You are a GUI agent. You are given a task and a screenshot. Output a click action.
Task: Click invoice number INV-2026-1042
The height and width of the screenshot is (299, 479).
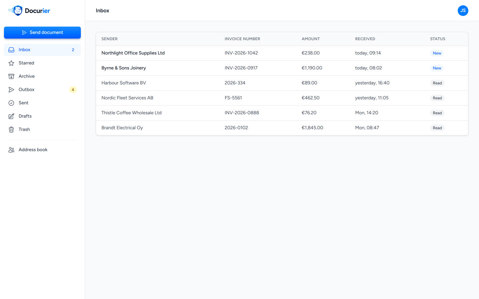pos(241,53)
